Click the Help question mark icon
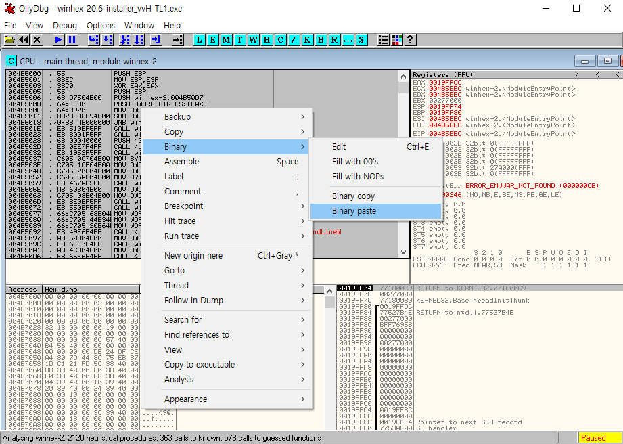623x444 pixels. [x=410, y=40]
